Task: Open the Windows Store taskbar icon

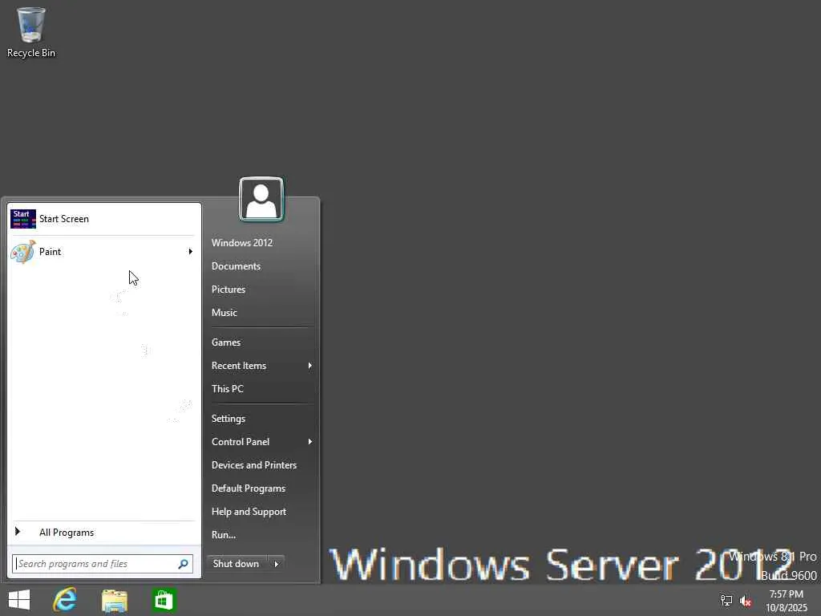Action: click(164, 600)
